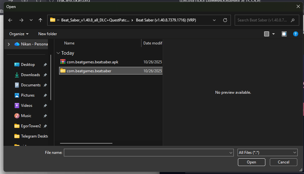Image resolution: width=304 pixels, height=174 pixels.
Task: Collapse the Today group
Action: [x=58, y=53]
